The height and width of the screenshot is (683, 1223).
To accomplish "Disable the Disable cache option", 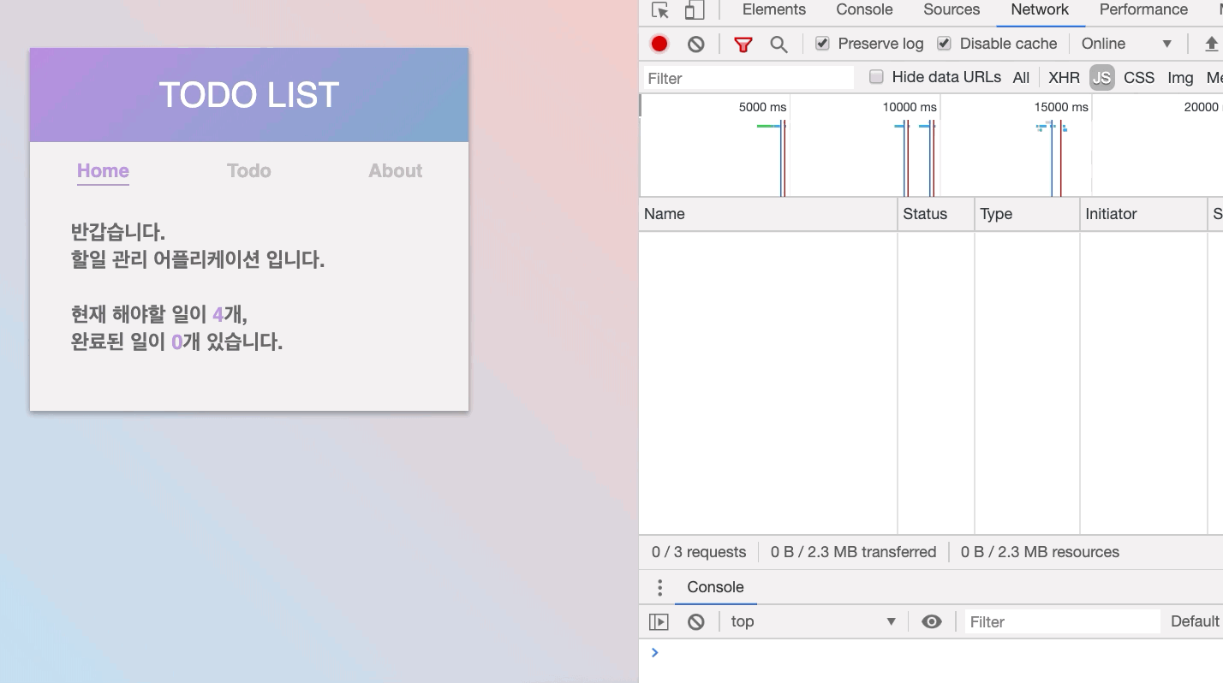I will (x=944, y=43).
